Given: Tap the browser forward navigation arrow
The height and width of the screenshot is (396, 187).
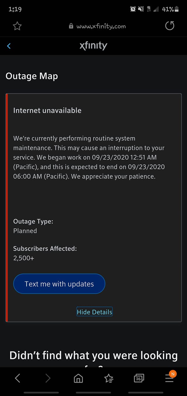Looking at the screenshot, I should [48, 378].
